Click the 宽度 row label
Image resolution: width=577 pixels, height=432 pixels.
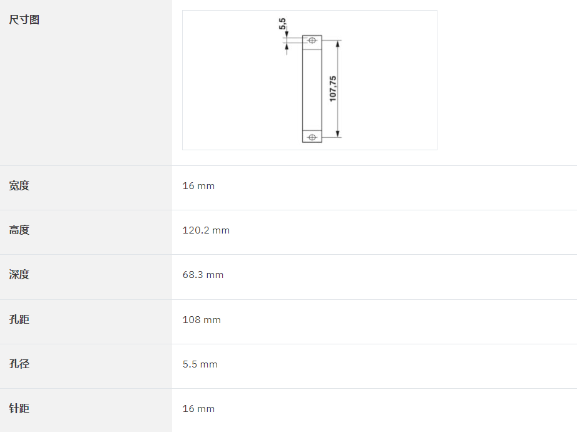[19, 185]
